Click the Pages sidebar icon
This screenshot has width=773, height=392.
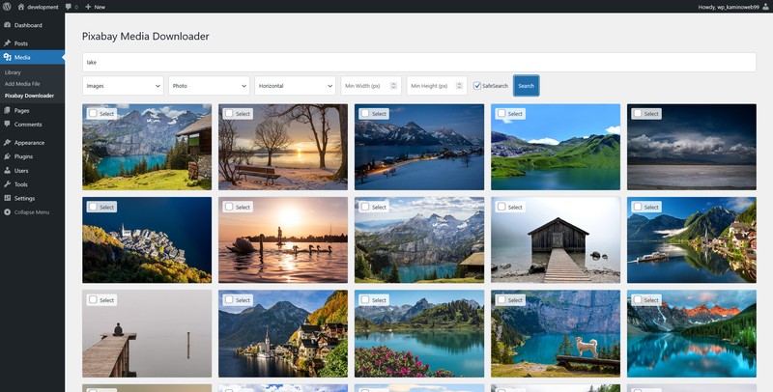8,110
